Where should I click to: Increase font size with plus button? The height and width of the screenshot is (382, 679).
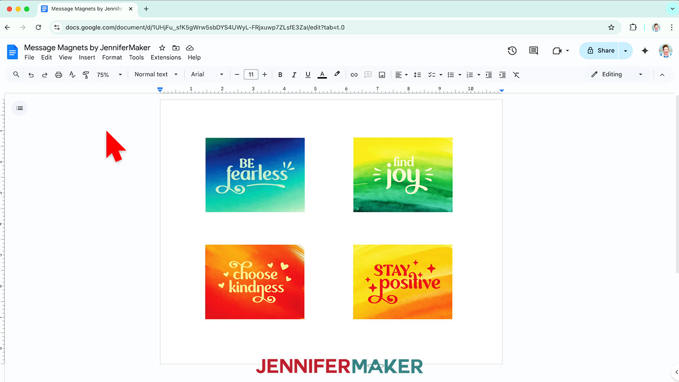(x=265, y=74)
